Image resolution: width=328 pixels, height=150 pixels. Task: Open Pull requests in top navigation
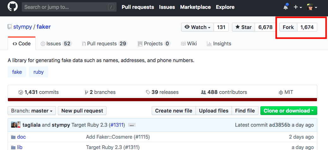(138, 7)
